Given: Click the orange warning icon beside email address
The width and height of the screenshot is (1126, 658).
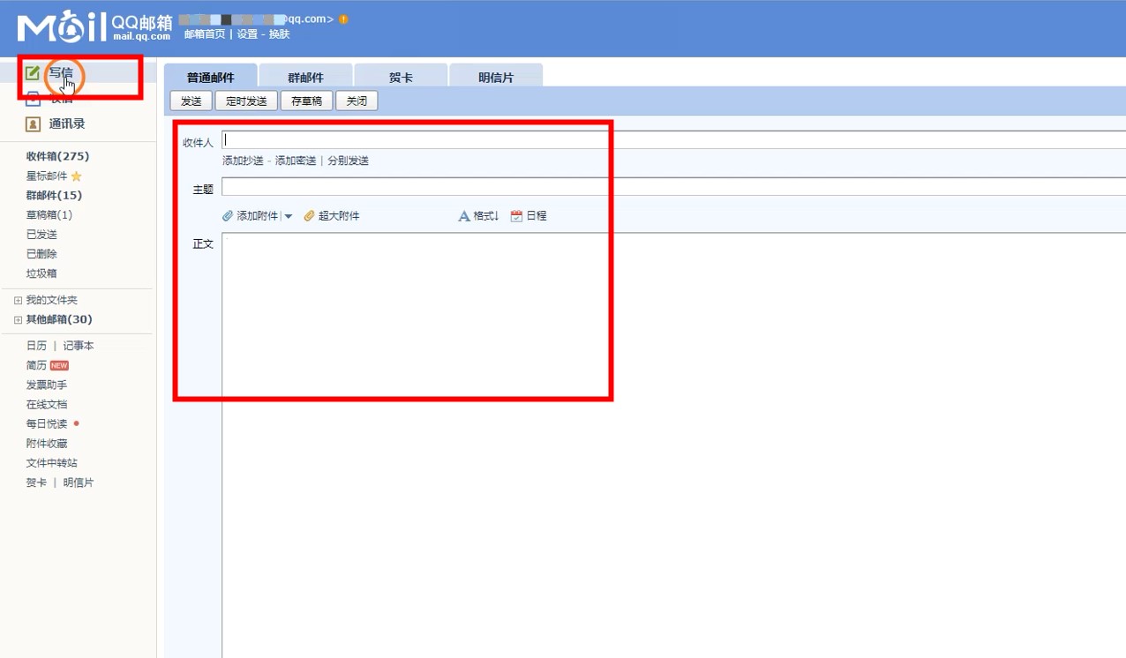Looking at the screenshot, I should [x=343, y=19].
